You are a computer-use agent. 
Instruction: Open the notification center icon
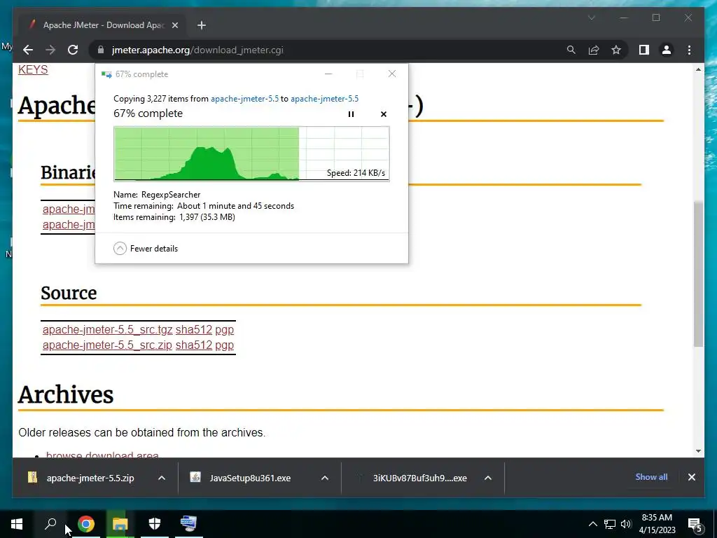695,525
